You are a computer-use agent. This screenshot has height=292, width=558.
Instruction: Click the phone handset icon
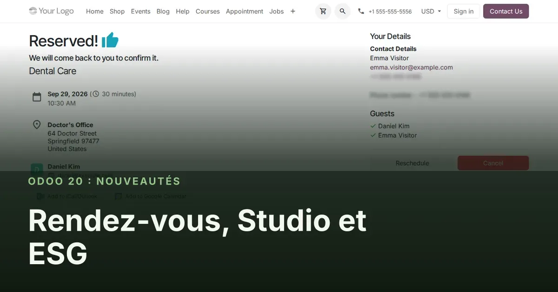tap(361, 11)
